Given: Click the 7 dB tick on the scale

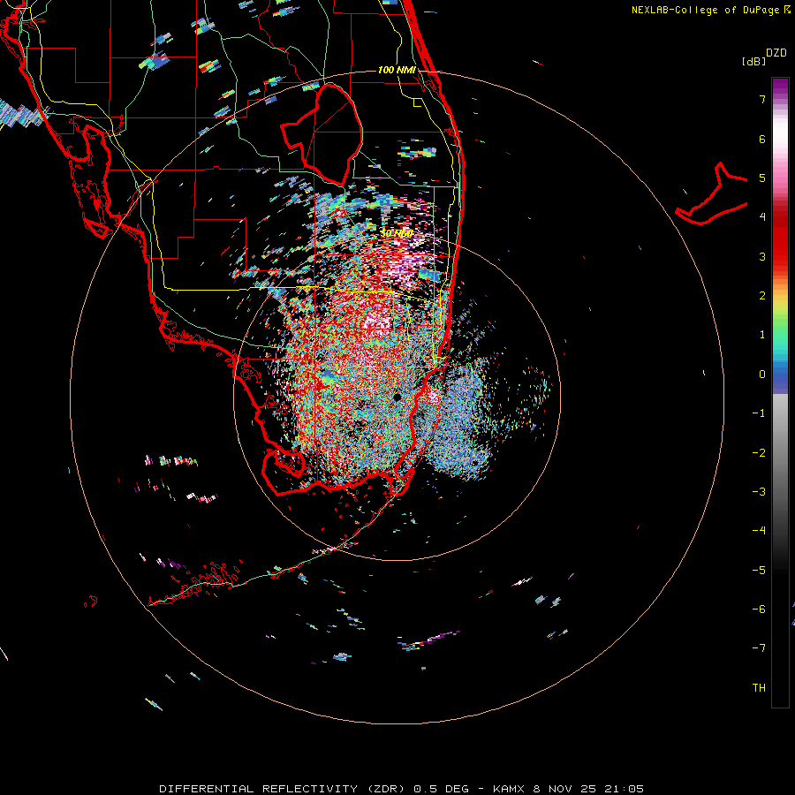Looking at the screenshot, I should click(x=762, y=99).
